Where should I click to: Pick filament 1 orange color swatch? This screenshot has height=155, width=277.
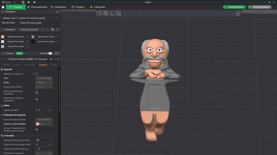click(x=2, y=37)
